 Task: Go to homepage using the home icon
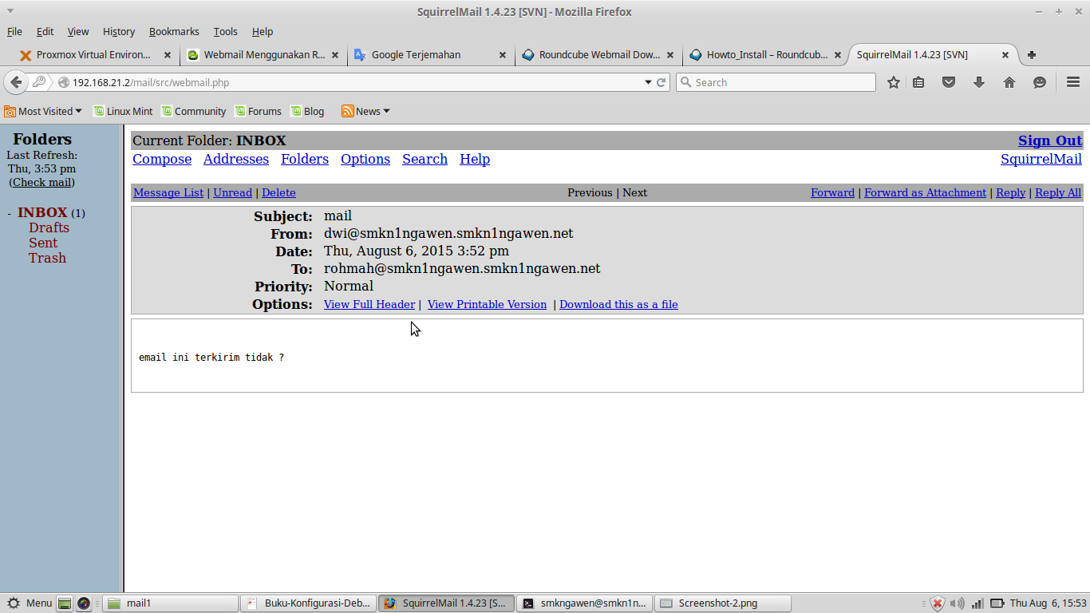(1009, 81)
